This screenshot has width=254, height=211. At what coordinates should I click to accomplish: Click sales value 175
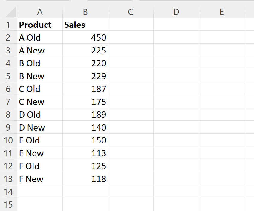click(85, 101)
